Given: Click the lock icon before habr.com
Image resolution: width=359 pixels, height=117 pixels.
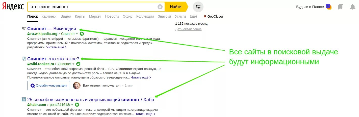Looking at the screenshot, I should point(29,105).
